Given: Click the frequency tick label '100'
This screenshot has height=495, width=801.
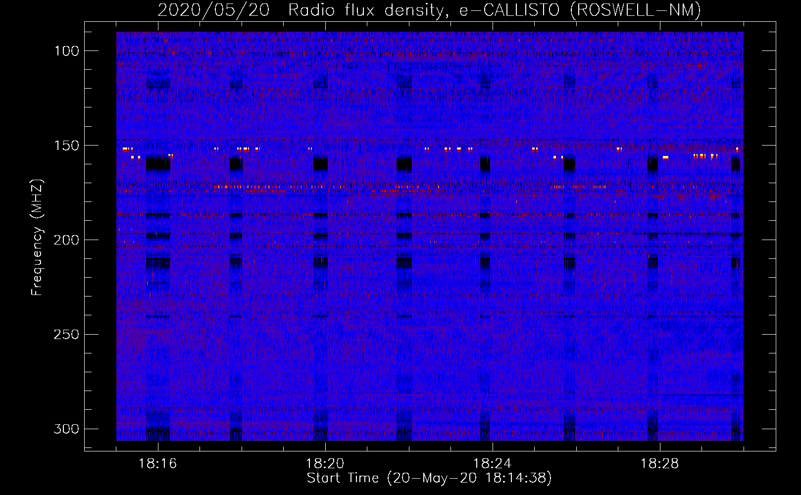Looking at the screenshot, I should click(66, 51).
